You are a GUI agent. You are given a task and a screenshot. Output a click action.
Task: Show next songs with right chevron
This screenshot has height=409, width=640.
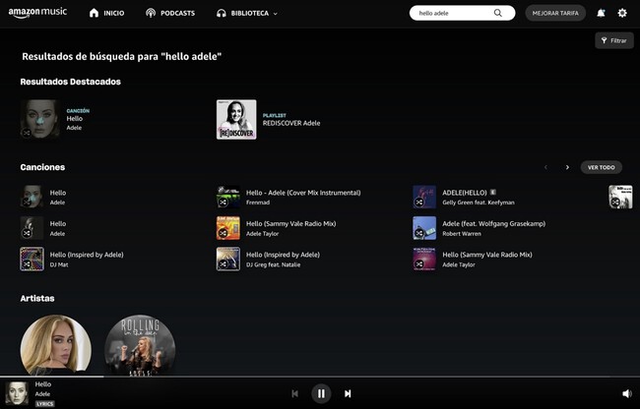tap(567, 167)
